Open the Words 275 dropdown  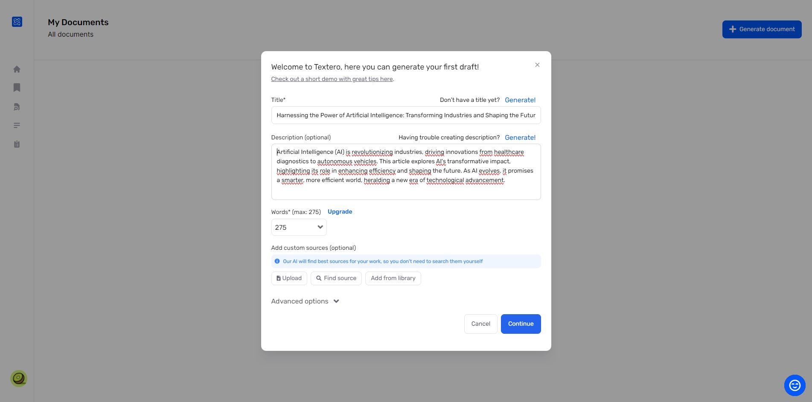pos(299,227)
